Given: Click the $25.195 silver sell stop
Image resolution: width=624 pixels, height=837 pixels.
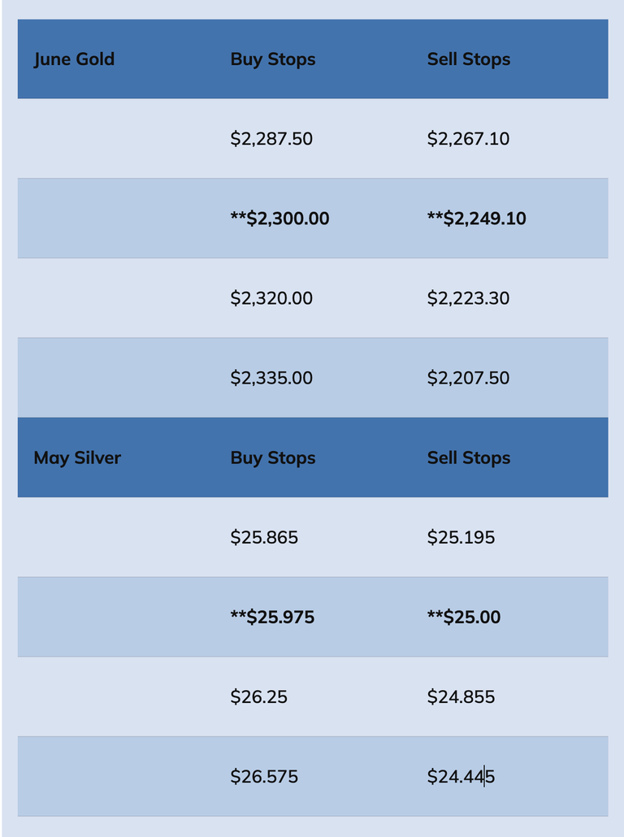Looking at the screenshot, I should 461,537.
